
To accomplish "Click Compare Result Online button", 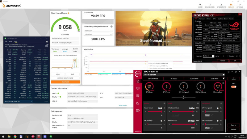I will [65, 78].
